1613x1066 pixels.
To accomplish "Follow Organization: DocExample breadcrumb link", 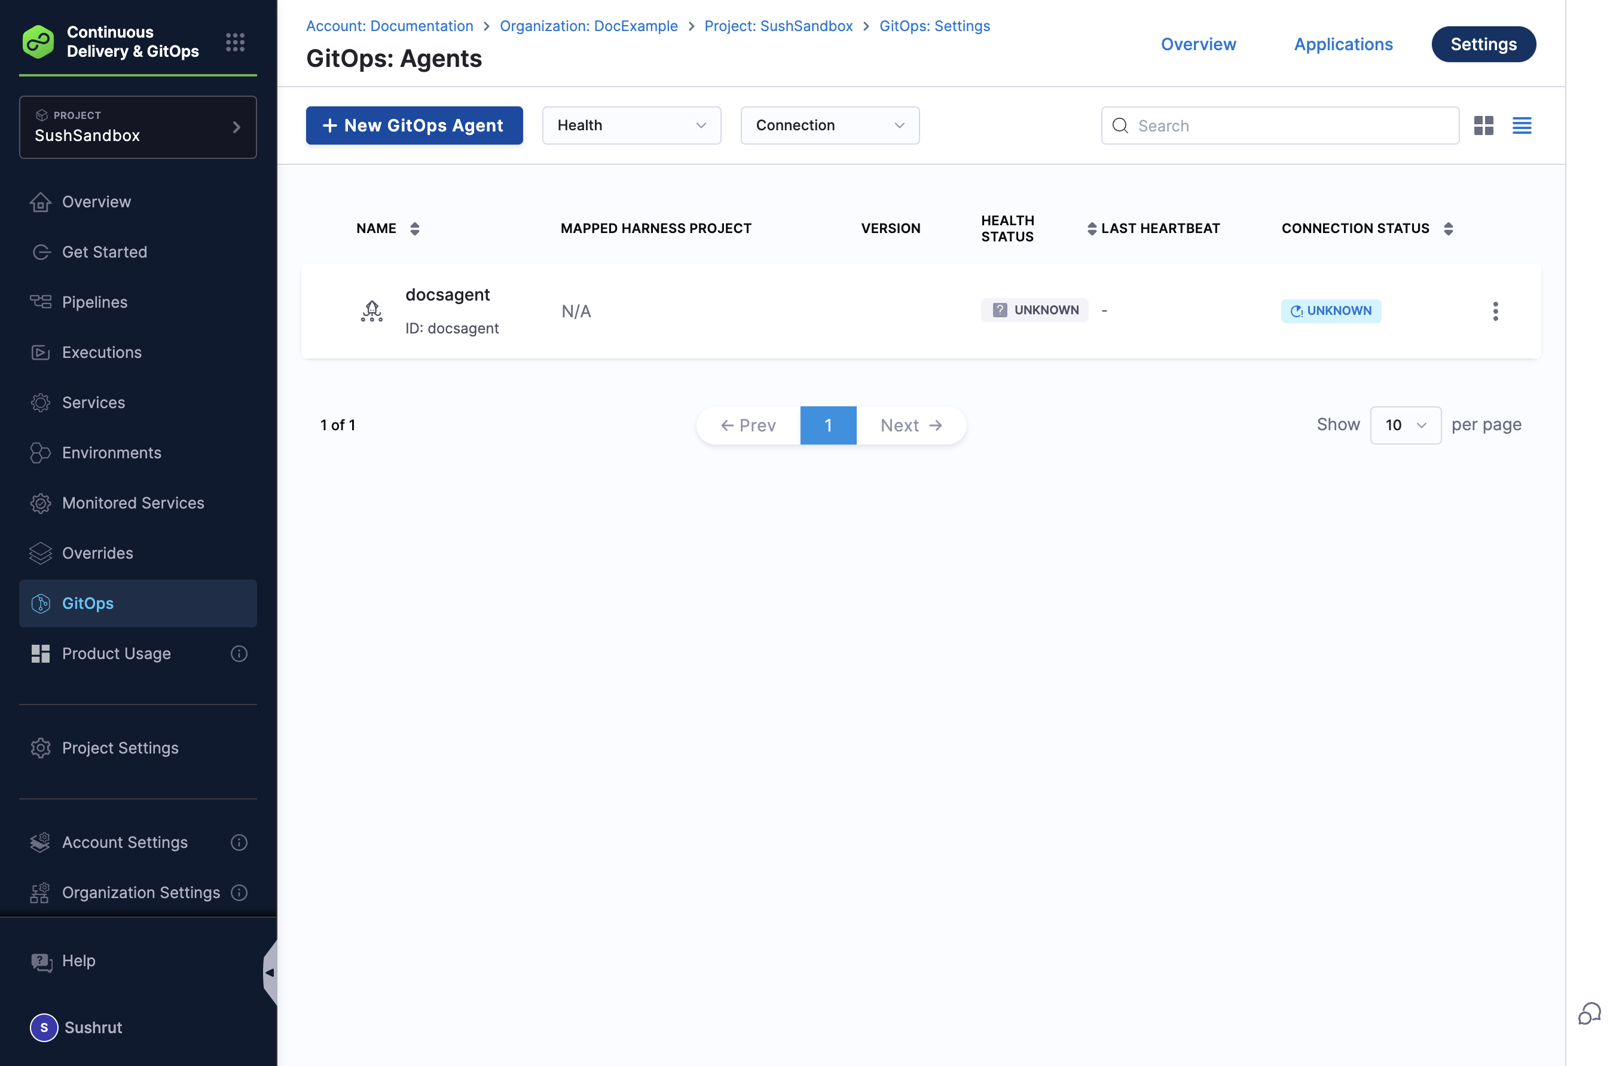I will point(589,26).
